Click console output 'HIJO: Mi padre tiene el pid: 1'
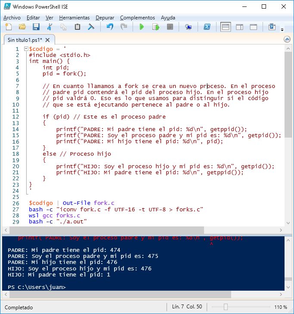The image size is (294, 314). tap(59, 275)
